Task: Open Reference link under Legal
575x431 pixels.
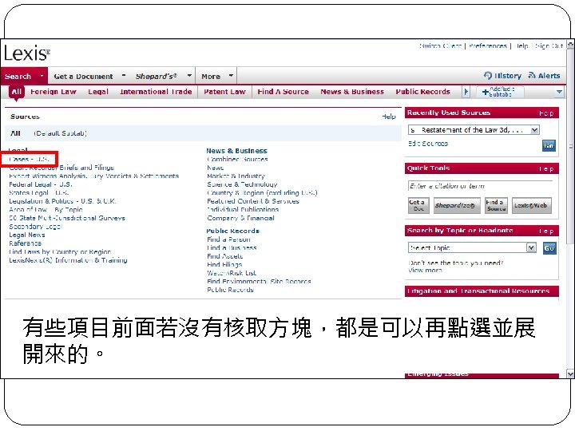Action: click(x=25, y=243)
